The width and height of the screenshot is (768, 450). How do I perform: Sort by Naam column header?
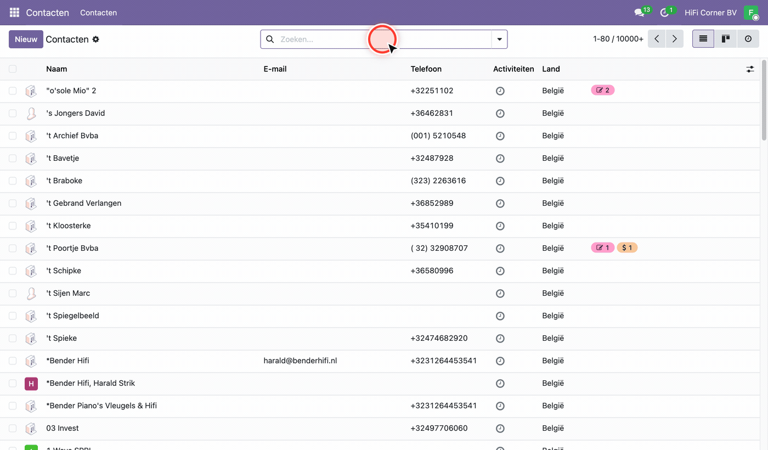point(57,69)
